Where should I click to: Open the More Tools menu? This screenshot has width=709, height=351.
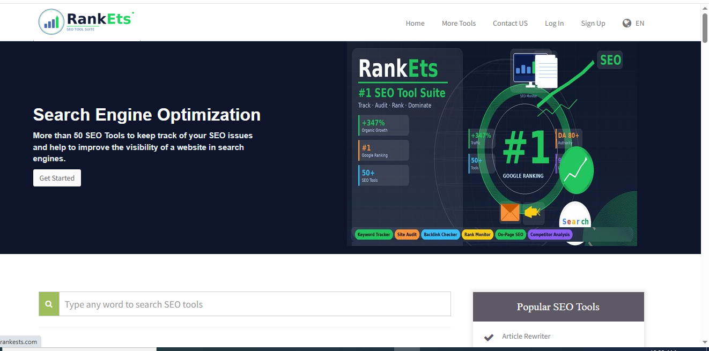tap(459, 23)
